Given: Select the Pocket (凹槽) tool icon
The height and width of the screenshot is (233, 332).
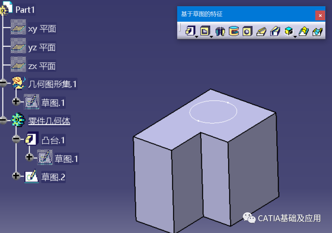Looking at the screenshot, I should [x=205, y=31].
